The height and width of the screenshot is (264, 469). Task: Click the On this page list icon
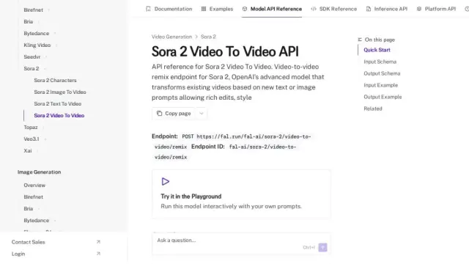coord(360,40)
